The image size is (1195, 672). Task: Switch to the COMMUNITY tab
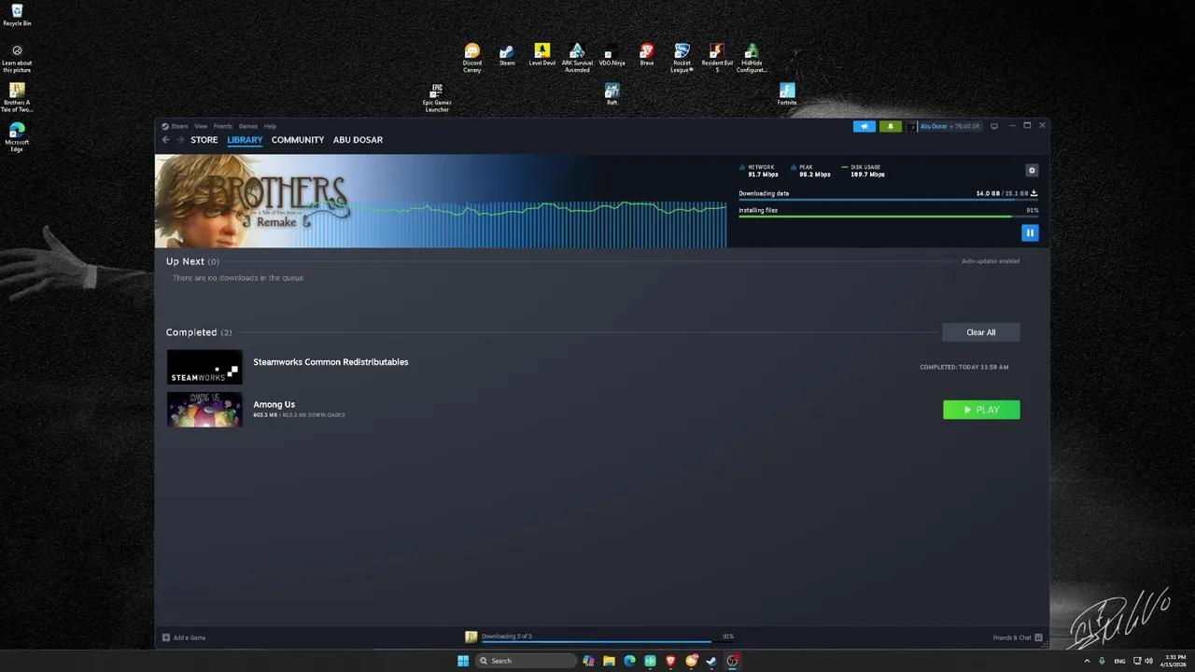298,140
